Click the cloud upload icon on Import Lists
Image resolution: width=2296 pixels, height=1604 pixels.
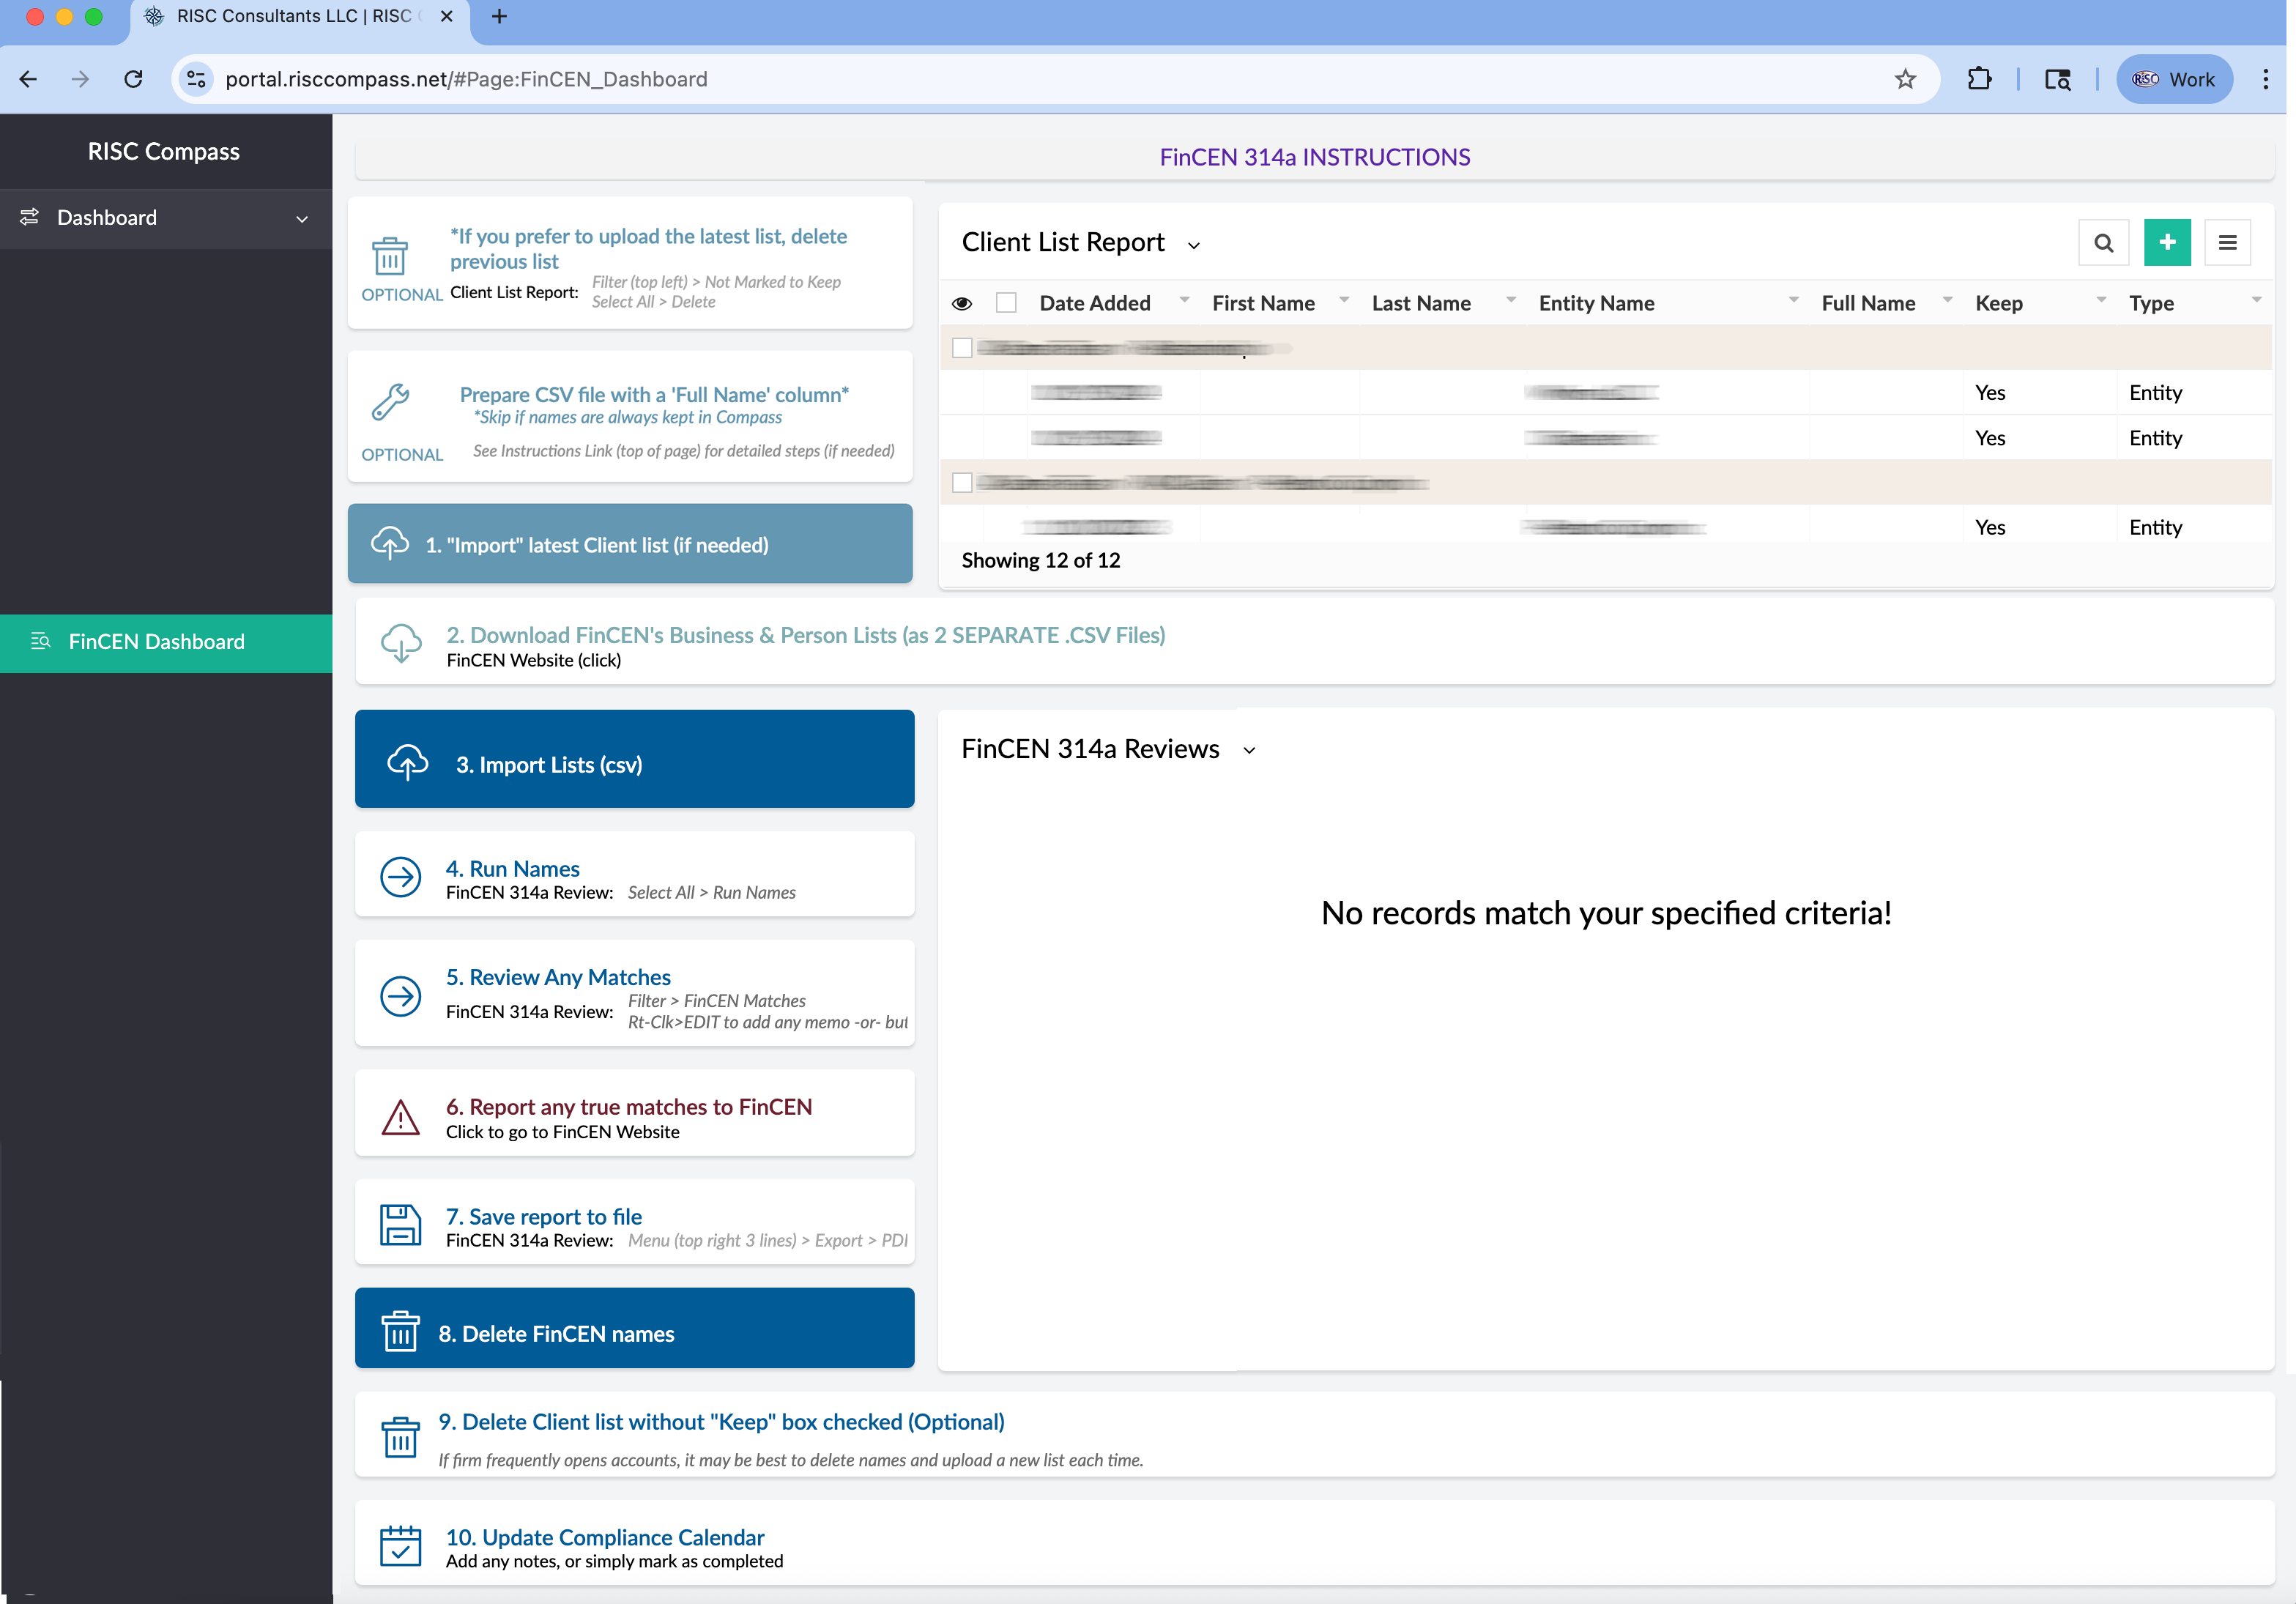(407, 763)
